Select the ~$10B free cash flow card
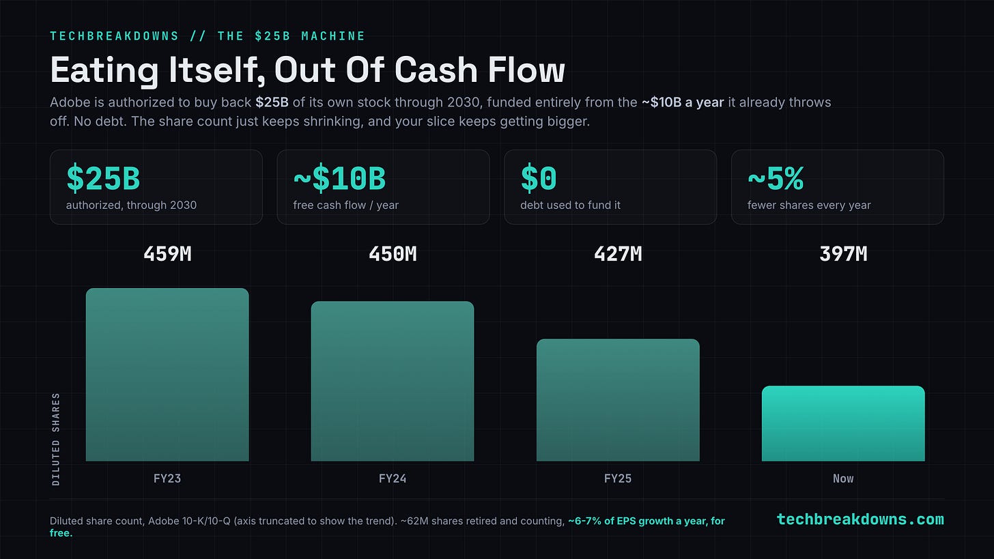 (383, 187)
